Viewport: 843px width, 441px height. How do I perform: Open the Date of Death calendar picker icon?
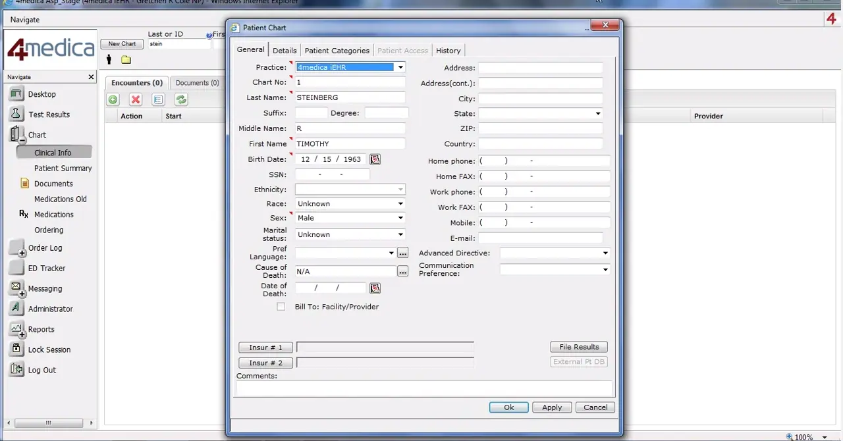(x=375, y=288)
